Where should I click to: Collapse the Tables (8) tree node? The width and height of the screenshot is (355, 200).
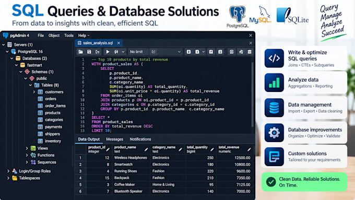(x=30, y=85)
